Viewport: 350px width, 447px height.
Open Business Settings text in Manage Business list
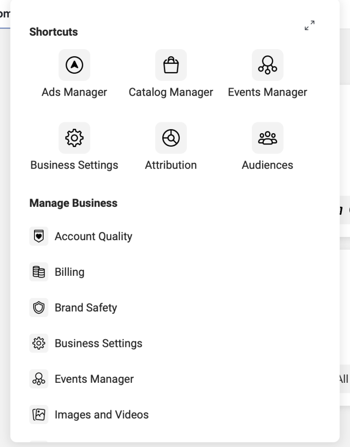(98, 344)
